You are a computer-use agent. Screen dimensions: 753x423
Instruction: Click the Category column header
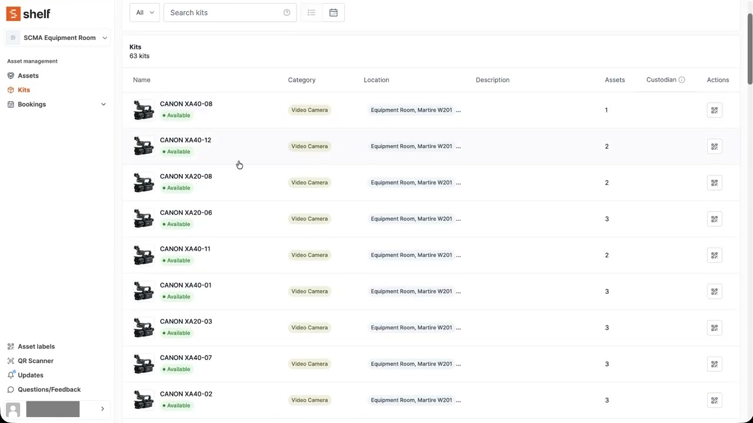pos(302,80)
